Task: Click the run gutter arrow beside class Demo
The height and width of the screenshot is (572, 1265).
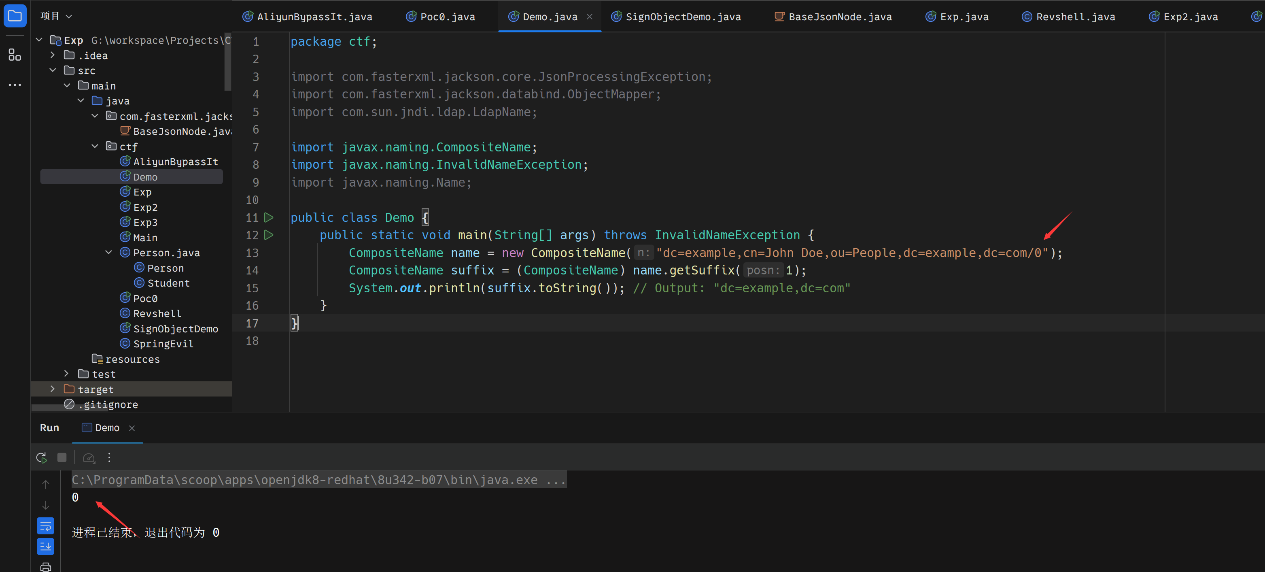Action: click(269, 217)
